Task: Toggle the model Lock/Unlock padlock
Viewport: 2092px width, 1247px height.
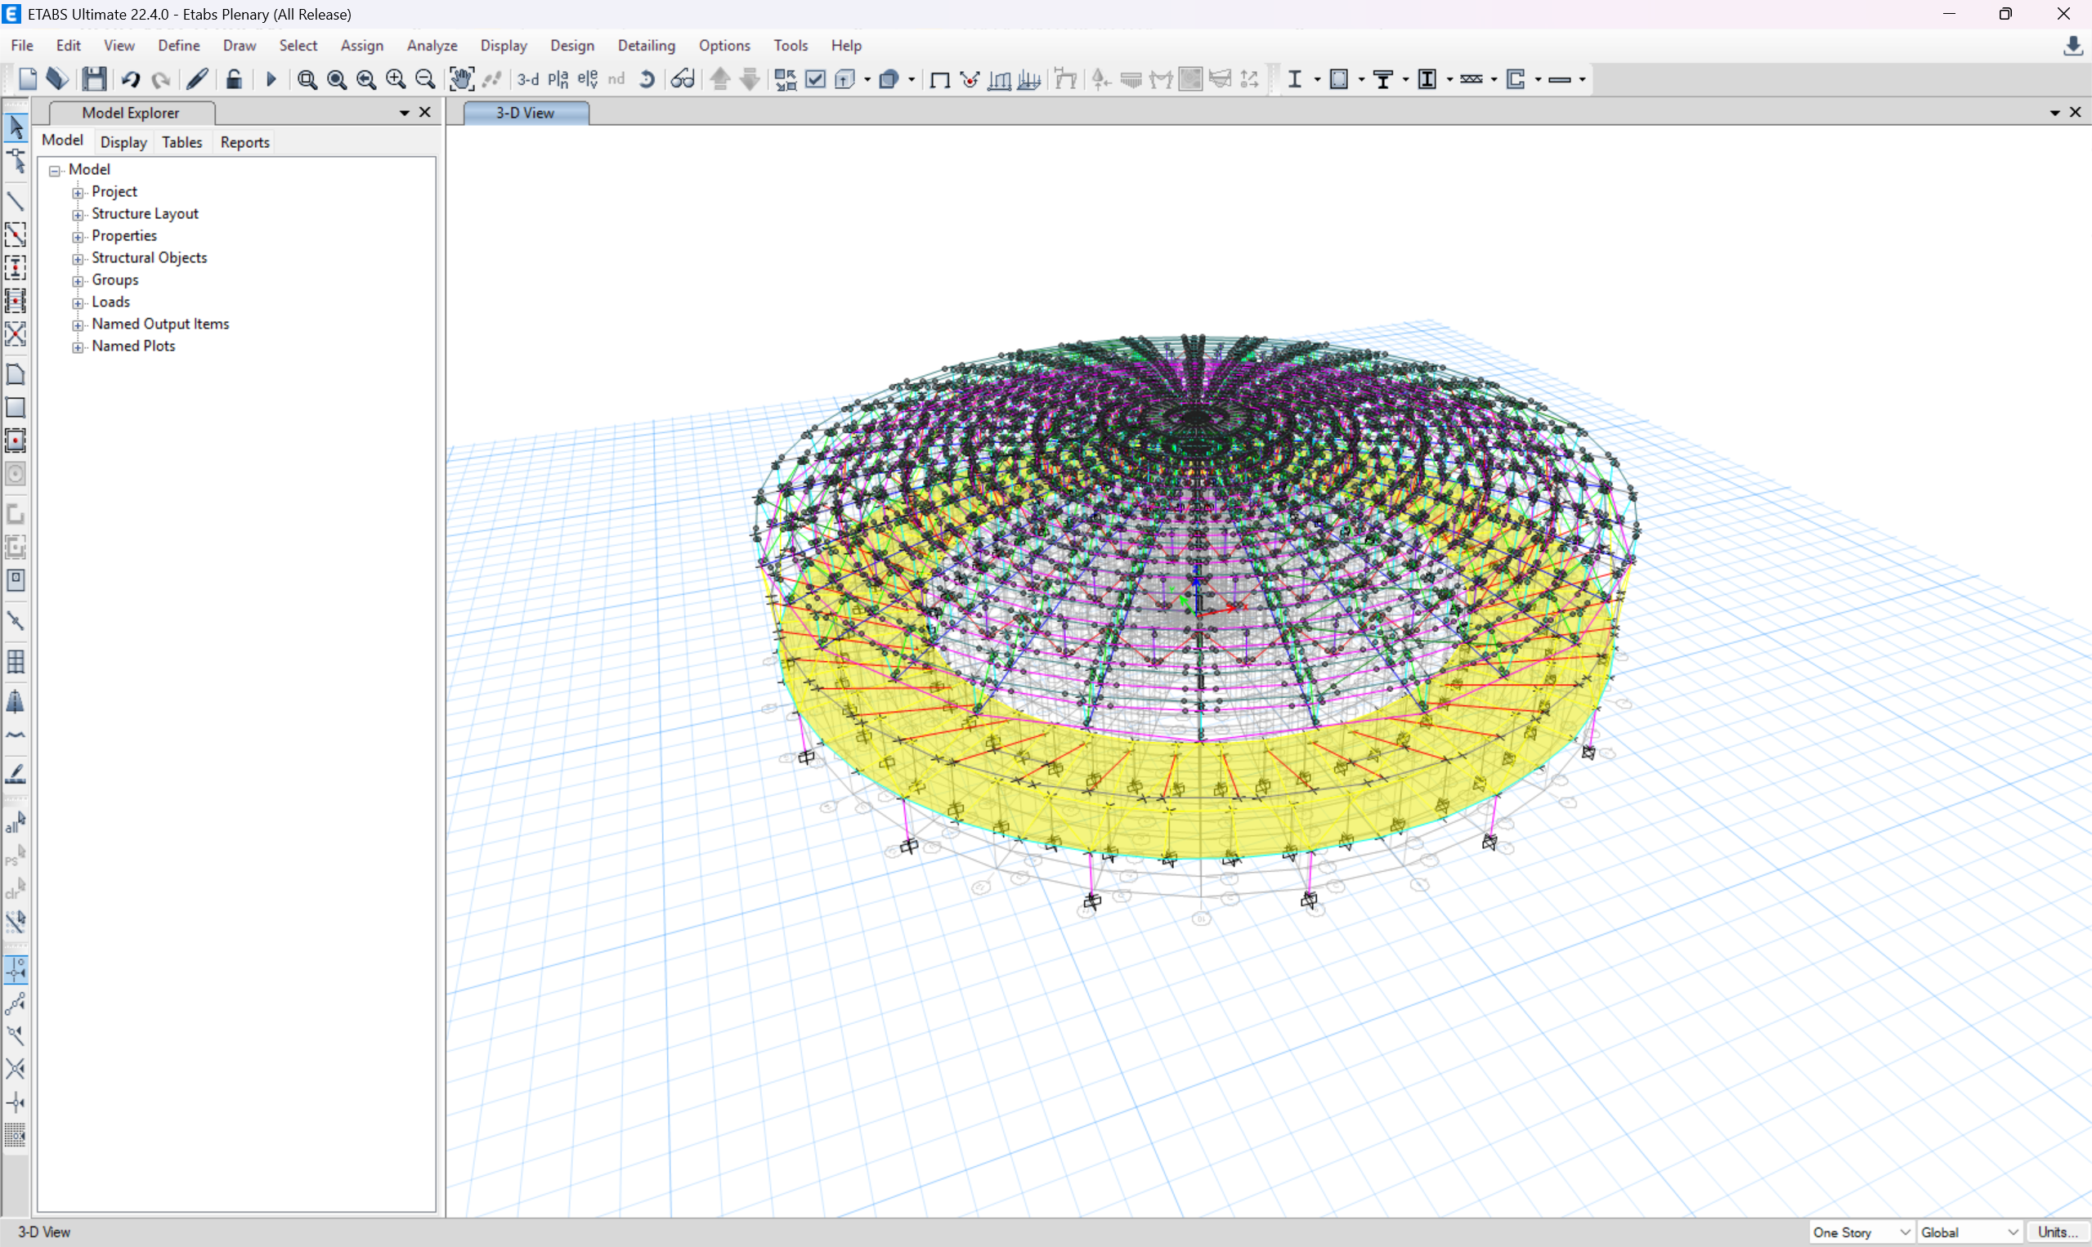Action: [234, 79]
